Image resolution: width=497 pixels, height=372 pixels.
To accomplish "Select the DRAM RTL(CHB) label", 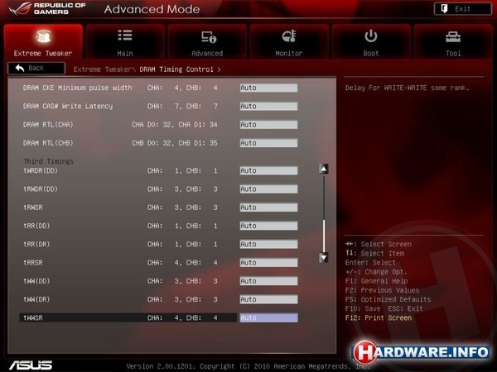I will 48,143.
